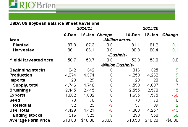Image resolution: width=188 pixels, height=127 pixels.
Task: Select the -Million acres- unit heading
Action: tap(117, 40)
